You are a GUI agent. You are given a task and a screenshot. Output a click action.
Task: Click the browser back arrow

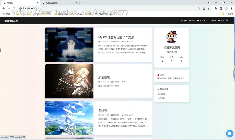point(4,9)
